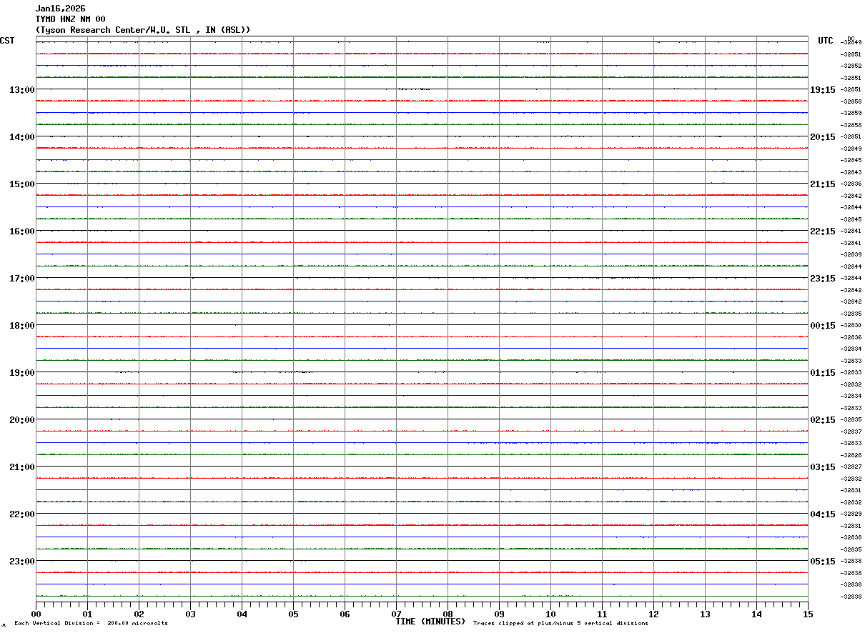
Task: Click the DC offset value -32859
Action: coord(851,113)
